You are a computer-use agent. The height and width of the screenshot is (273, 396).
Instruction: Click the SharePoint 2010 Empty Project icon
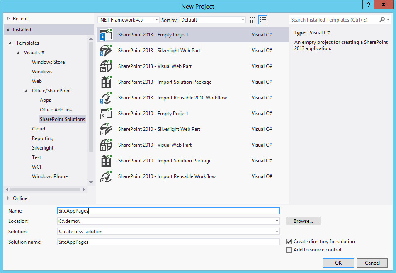tap(106, 114)
